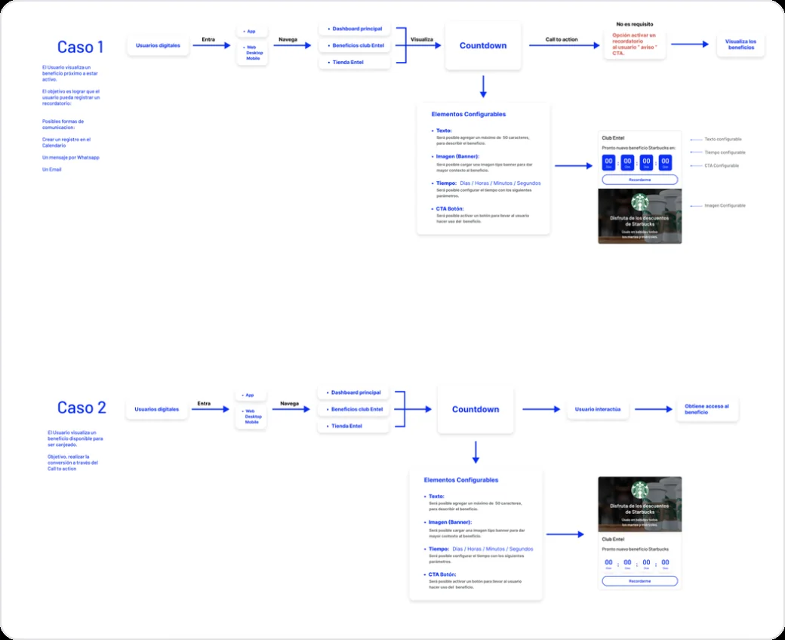The height and width of the screenshot is (640, 785).
Task: Click the "App" box in Caso 1
Action: [252, 32]
